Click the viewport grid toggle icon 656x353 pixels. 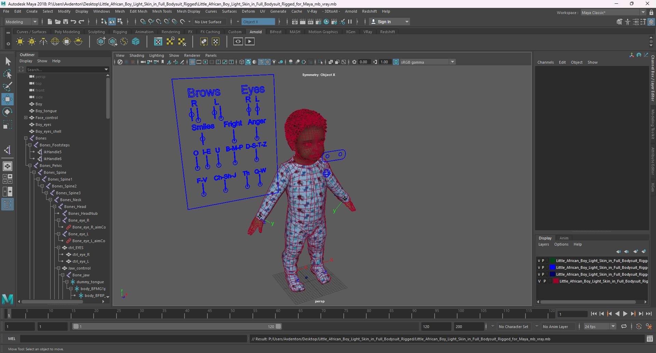pos(192,62)
